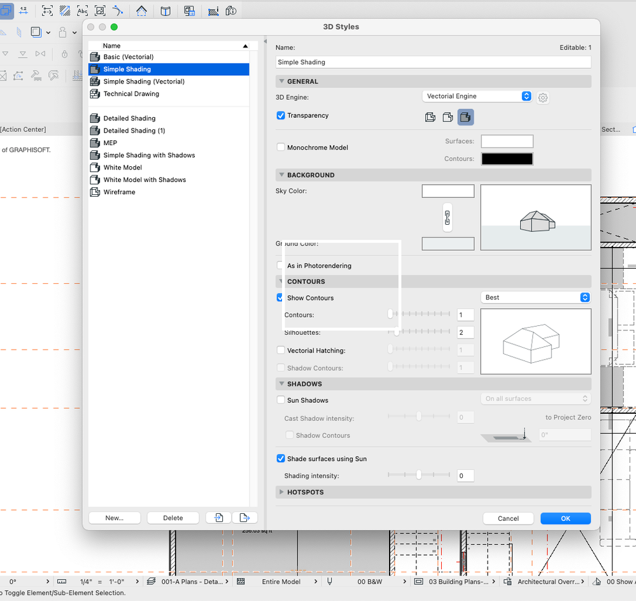Click the Name text field

433,62
